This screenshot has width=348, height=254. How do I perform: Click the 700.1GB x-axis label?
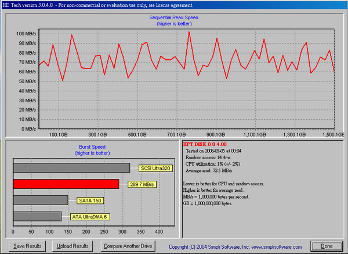coord(175,134)
